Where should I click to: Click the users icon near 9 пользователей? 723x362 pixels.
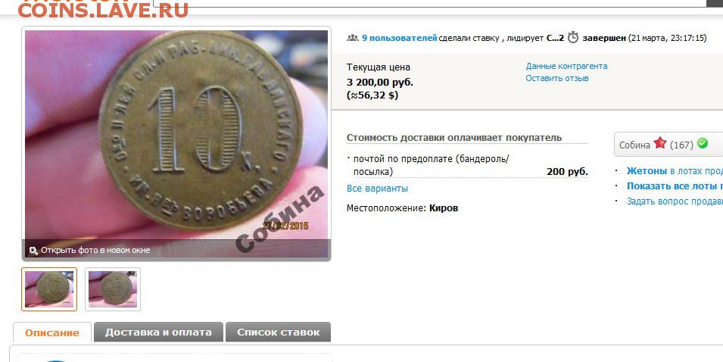(353, 38)
